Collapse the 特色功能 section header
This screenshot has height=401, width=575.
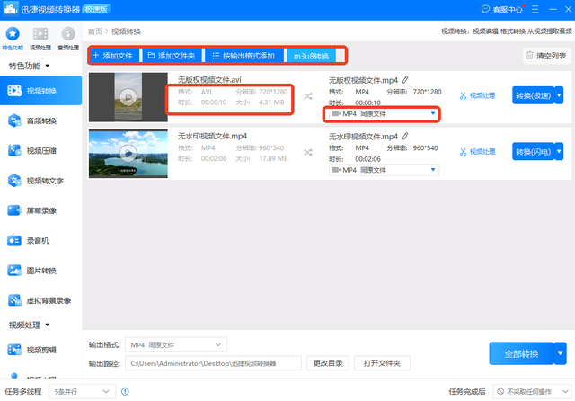coord(29,66)
